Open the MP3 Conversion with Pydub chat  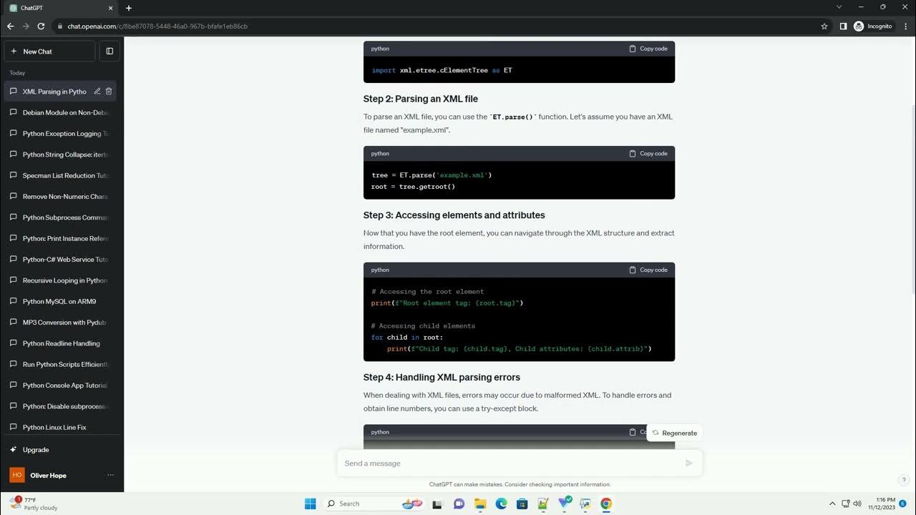point(60,323)
